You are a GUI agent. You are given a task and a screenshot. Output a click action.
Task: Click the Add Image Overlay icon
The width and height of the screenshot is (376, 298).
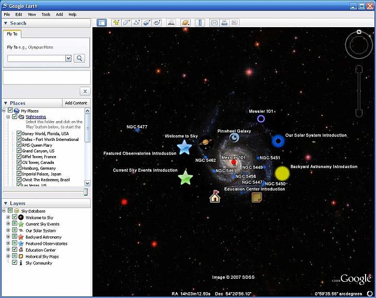coord(147,23)
